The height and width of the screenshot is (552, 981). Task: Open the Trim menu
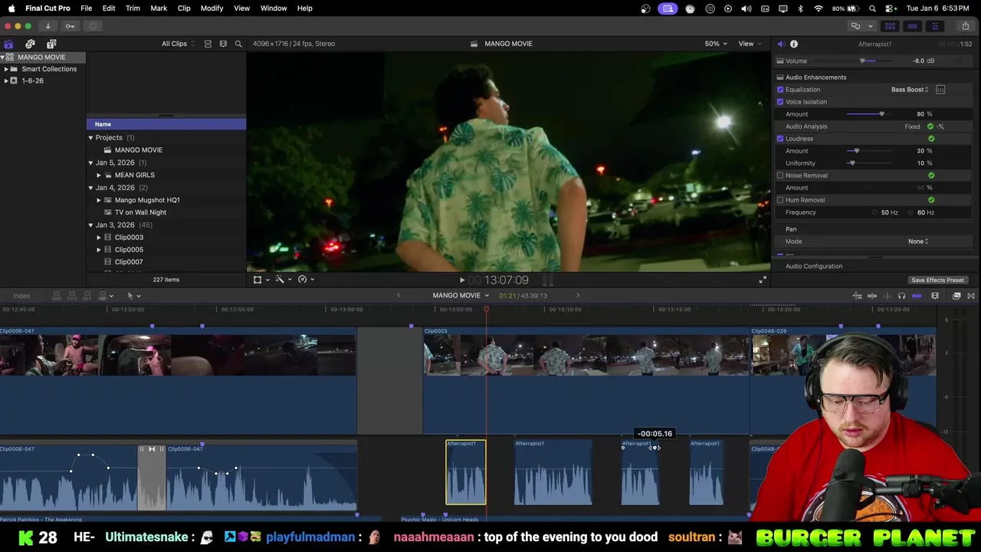pos(133,8)
